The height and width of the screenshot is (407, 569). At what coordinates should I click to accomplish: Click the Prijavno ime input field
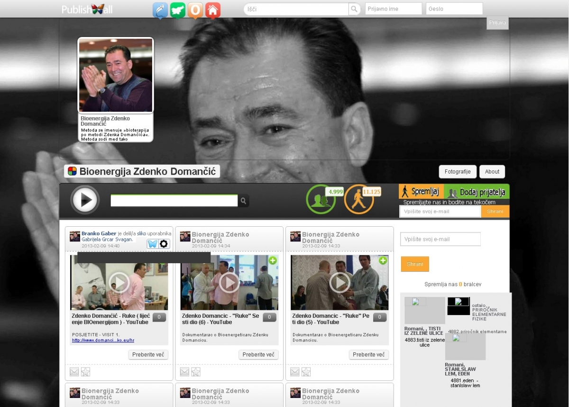(x=393, y=9)
